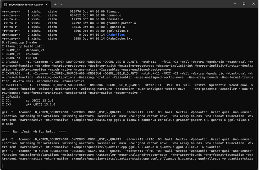The height and width of the screenshot is (170, 259).
Task: Click the 'I CFLAGS:' label
Action: tap(10, 62)
